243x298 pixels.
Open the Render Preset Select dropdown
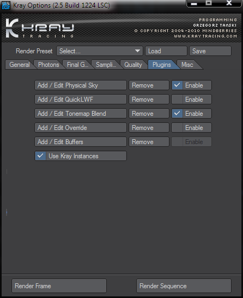99,51
